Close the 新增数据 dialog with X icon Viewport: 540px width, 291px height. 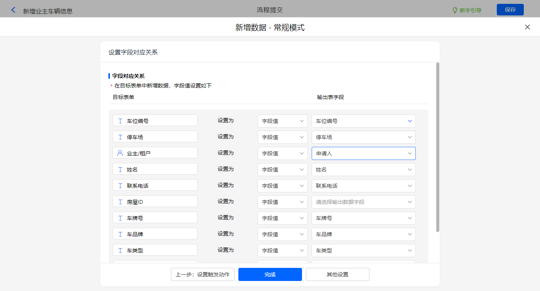tap(527, 27)
